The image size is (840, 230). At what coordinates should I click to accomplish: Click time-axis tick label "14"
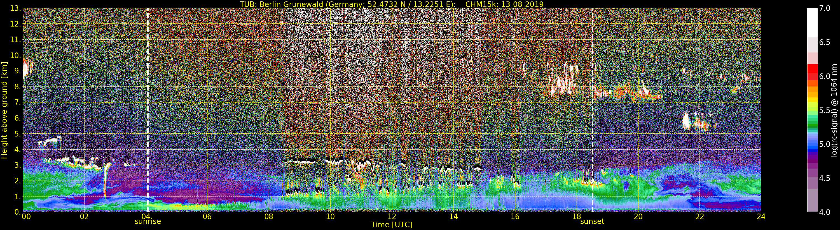453,217
